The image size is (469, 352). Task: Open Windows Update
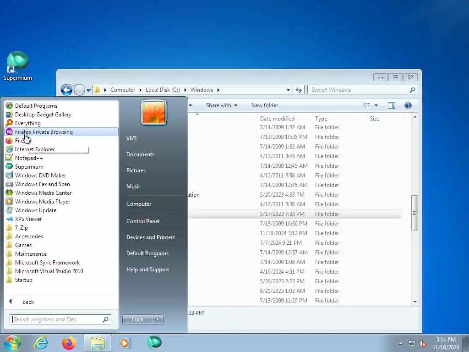(36, 210)
